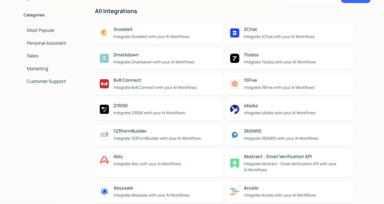
Task: Click 'Integrate Accelo with your AI Workflows' text
Action: point(280,195)
